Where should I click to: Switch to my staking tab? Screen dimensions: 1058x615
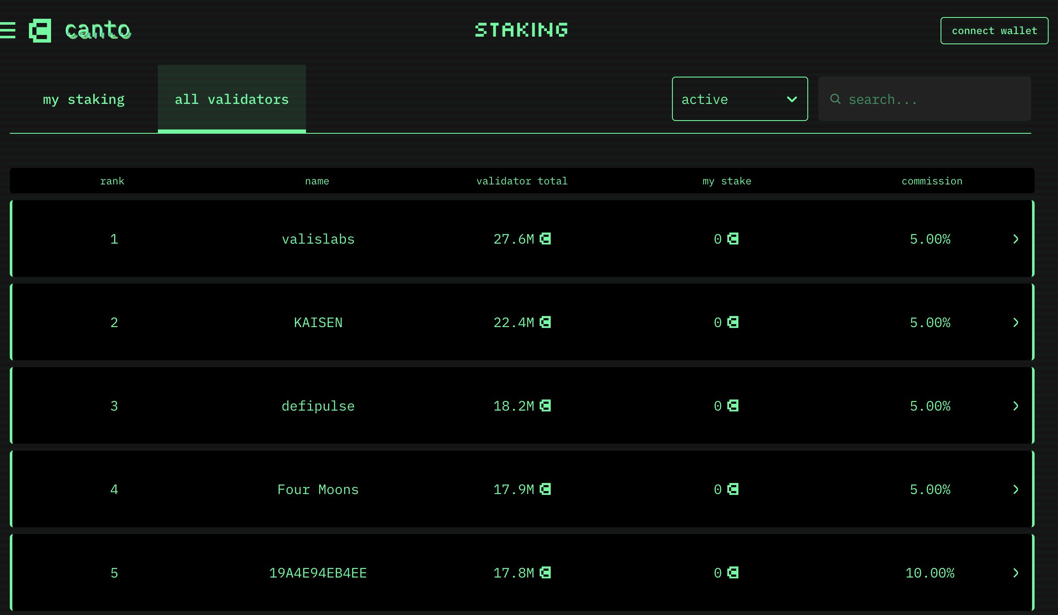point(84,99)
